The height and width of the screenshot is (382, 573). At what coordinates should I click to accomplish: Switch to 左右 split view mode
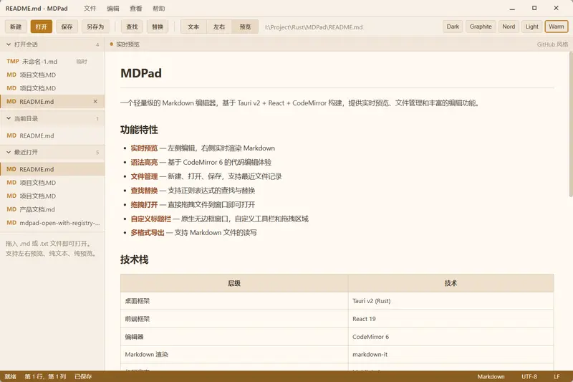pyautogui.click(x=219, y=27)
